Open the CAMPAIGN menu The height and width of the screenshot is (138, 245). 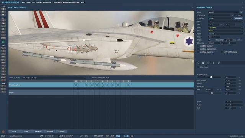click(x=47, y=3)
